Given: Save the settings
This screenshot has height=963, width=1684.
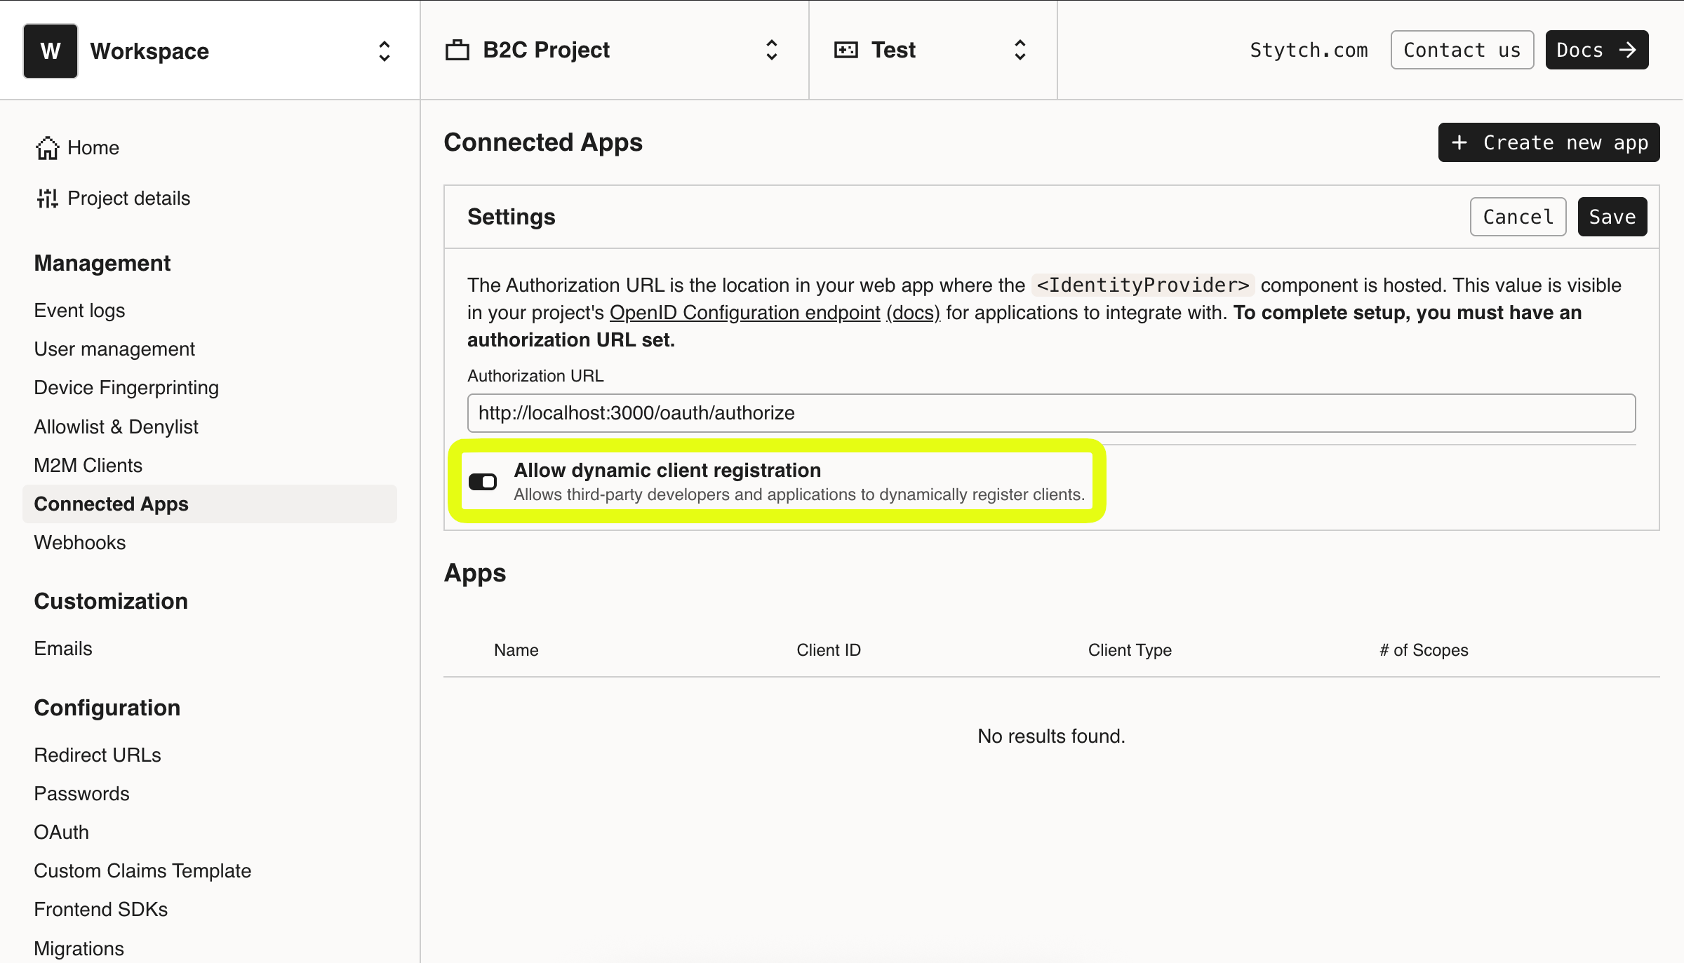Looking at the screenshot, I should pos(1612,217).
